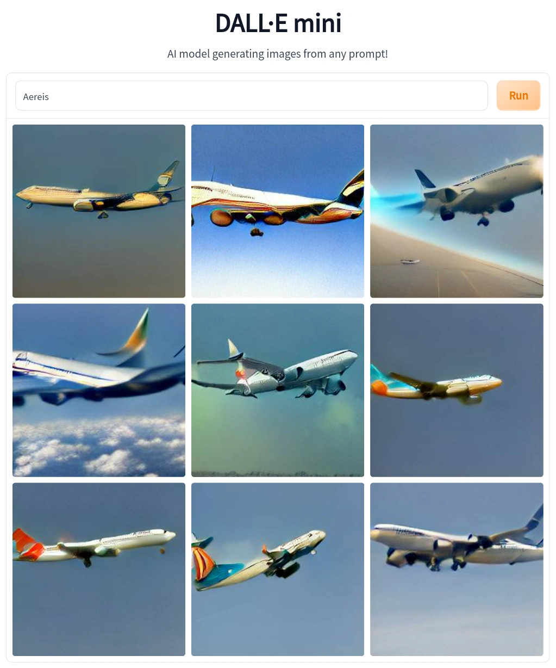This screenshot has height=668, width=556.
Task: Click the subtitle about generating images from prompts
Action: point(278,54)
